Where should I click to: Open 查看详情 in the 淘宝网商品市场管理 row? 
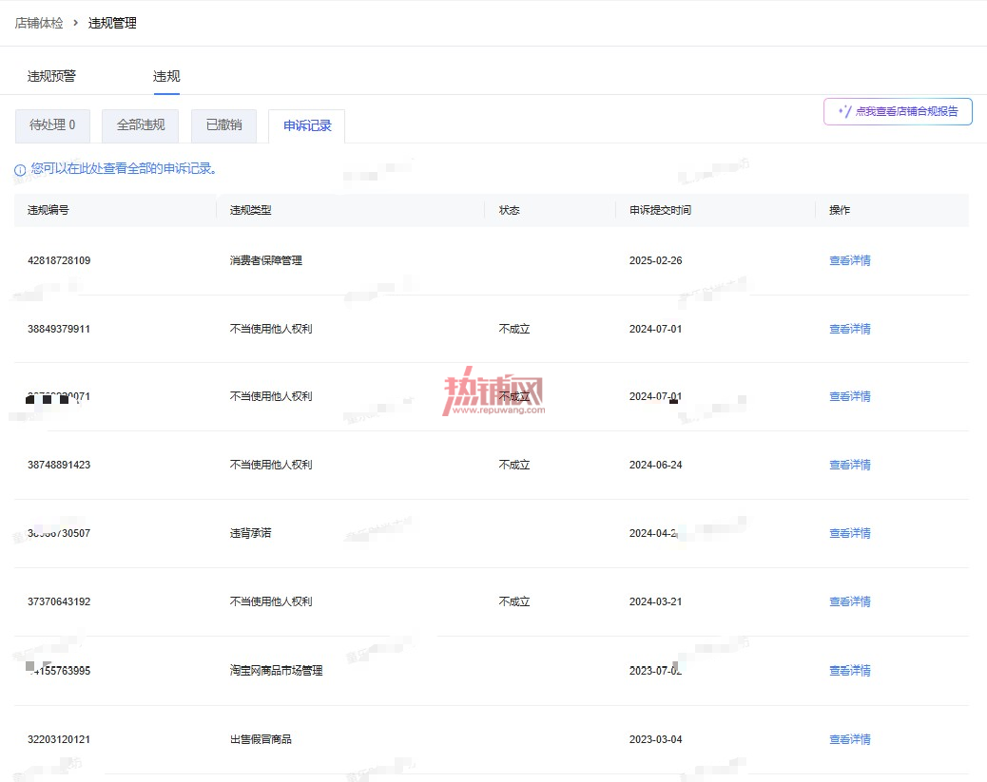pos(850,671)
